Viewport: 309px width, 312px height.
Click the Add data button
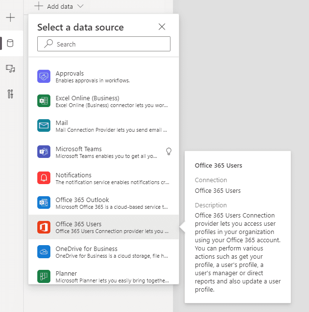coord(59,6)
